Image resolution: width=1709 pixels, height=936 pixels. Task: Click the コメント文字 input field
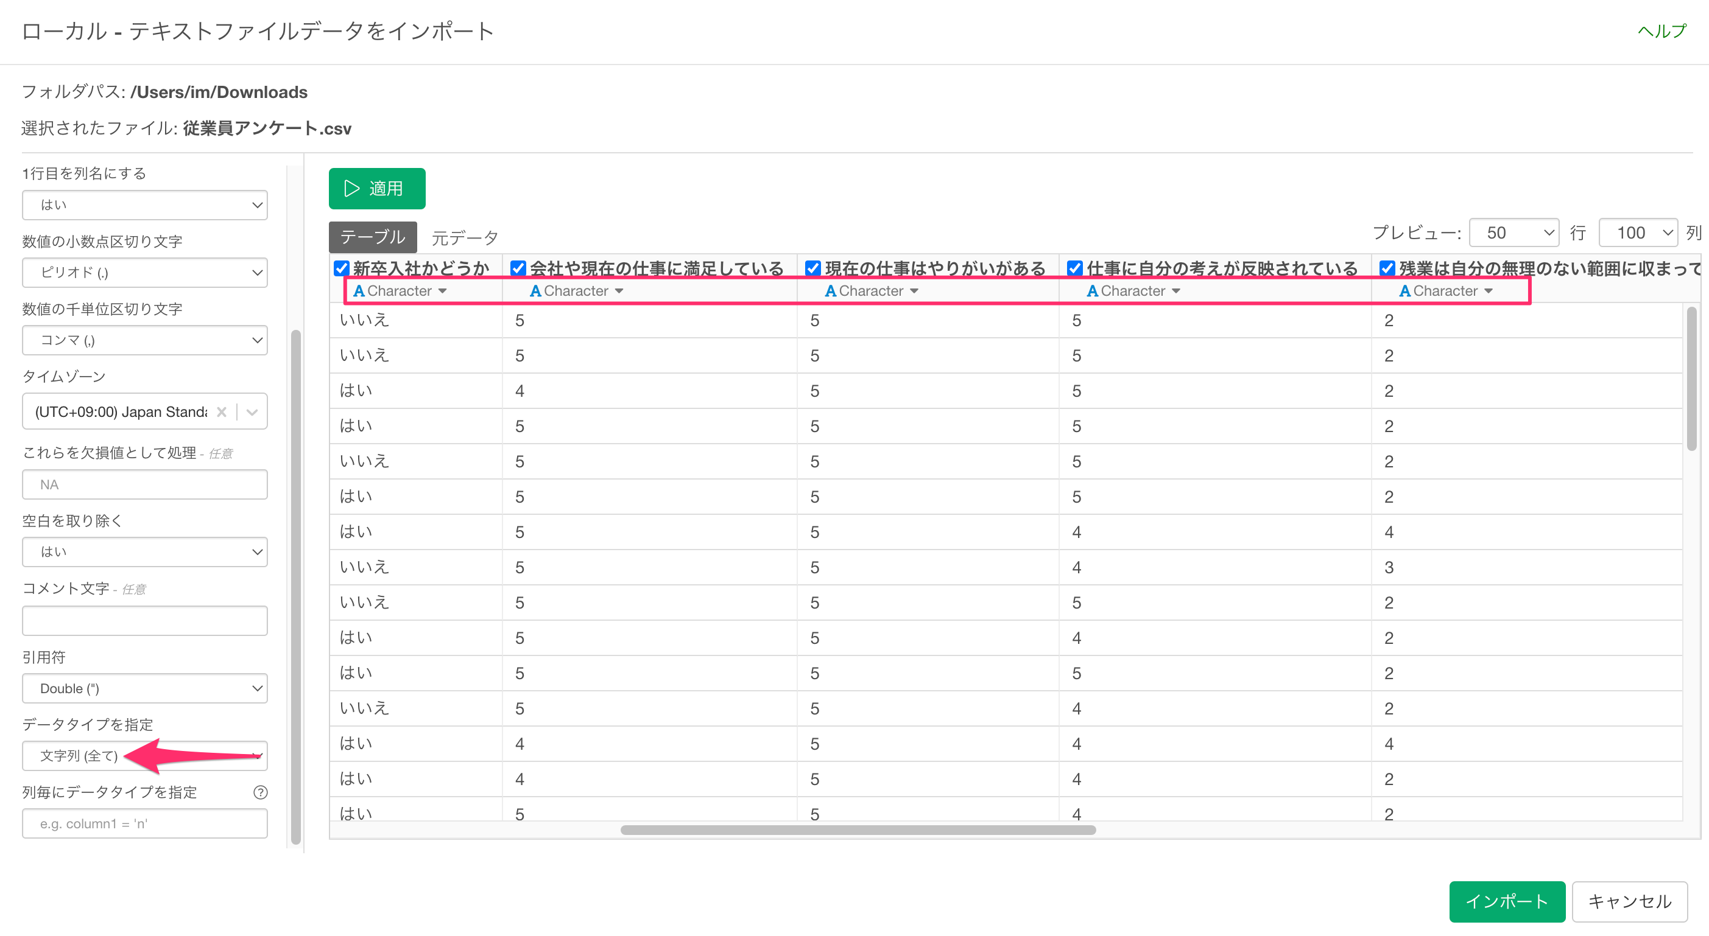coord(144,621)
